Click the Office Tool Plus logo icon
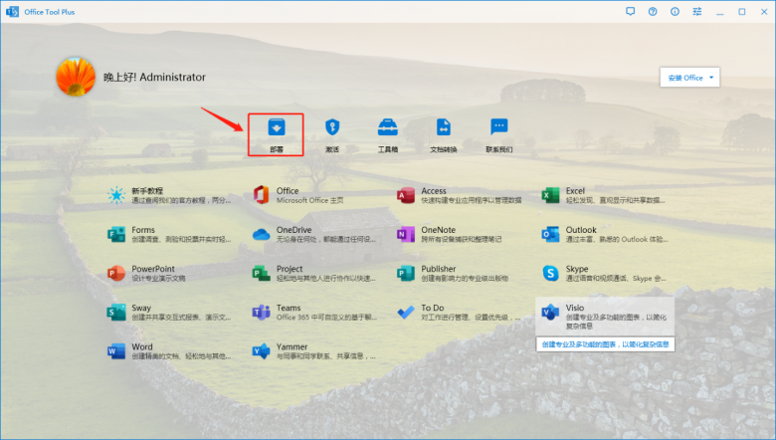 pyautogui.click(x=12, y=11)
